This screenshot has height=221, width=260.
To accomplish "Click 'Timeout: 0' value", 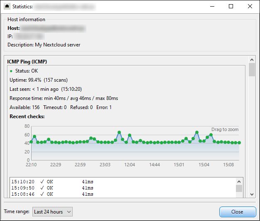I will [55, 107].
